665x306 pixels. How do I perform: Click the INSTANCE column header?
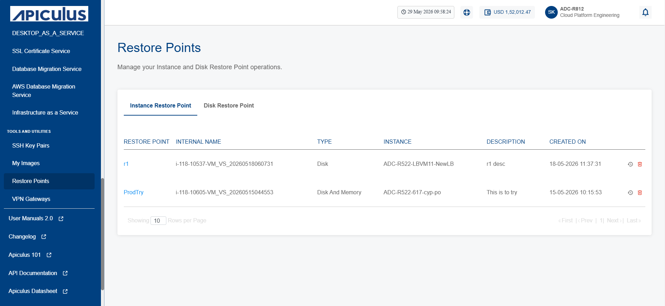pyautogui.click(x=397, y=142)
